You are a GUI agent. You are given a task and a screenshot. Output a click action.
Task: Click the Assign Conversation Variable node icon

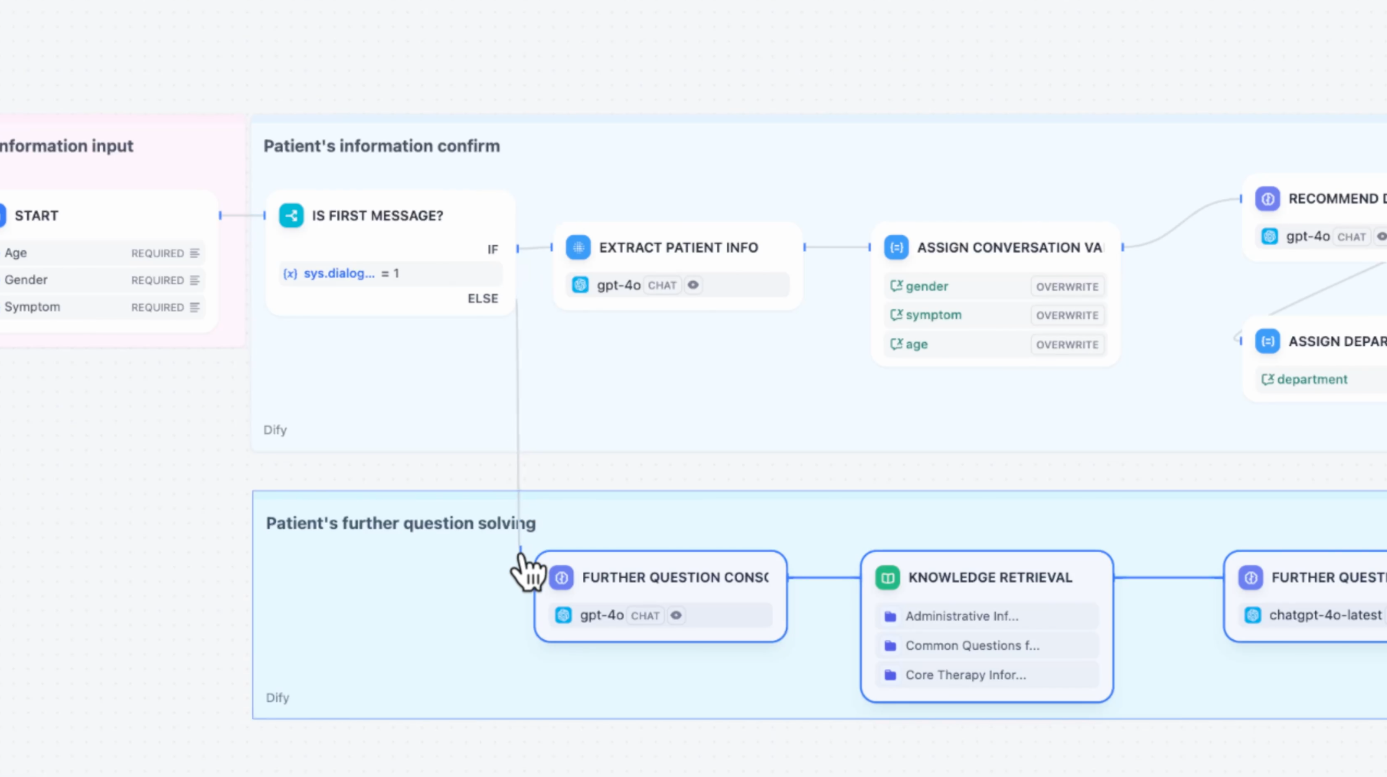(x=896, y=248)
